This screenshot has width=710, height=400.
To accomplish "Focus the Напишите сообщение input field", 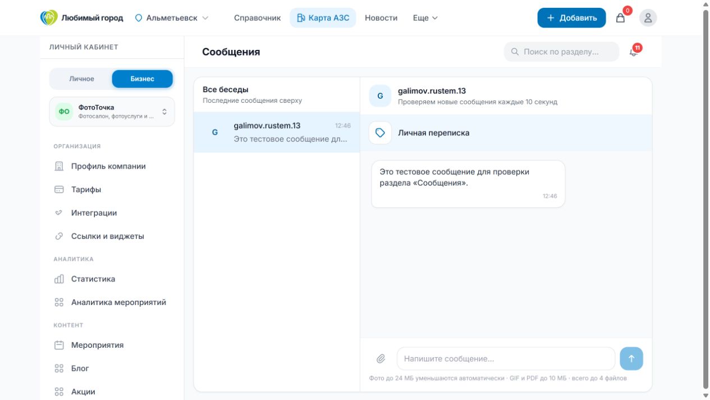I will (x=506, y=358).
